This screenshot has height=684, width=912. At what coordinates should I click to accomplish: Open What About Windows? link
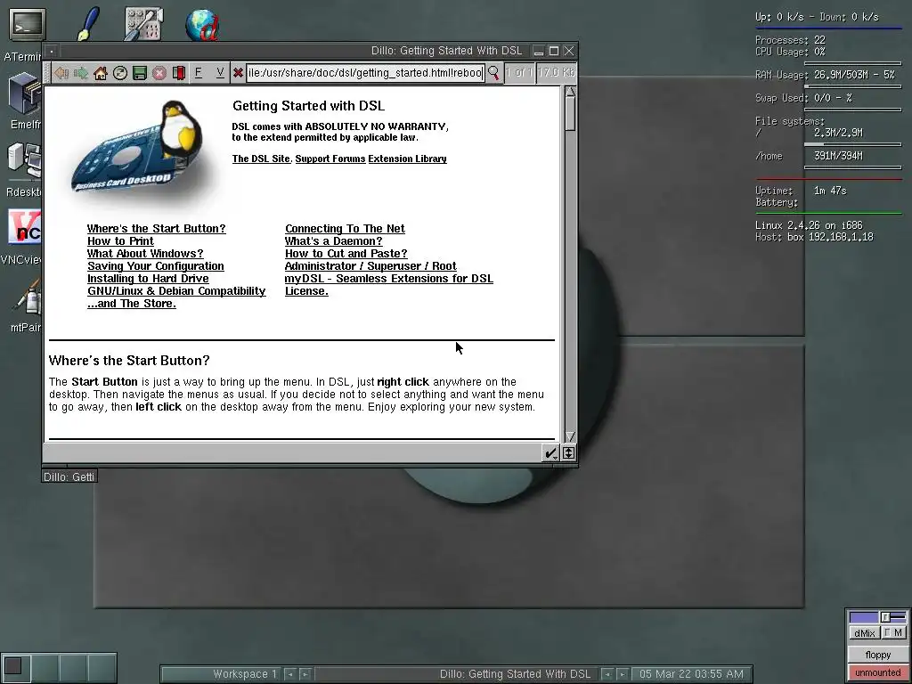[x=145, y=254]
